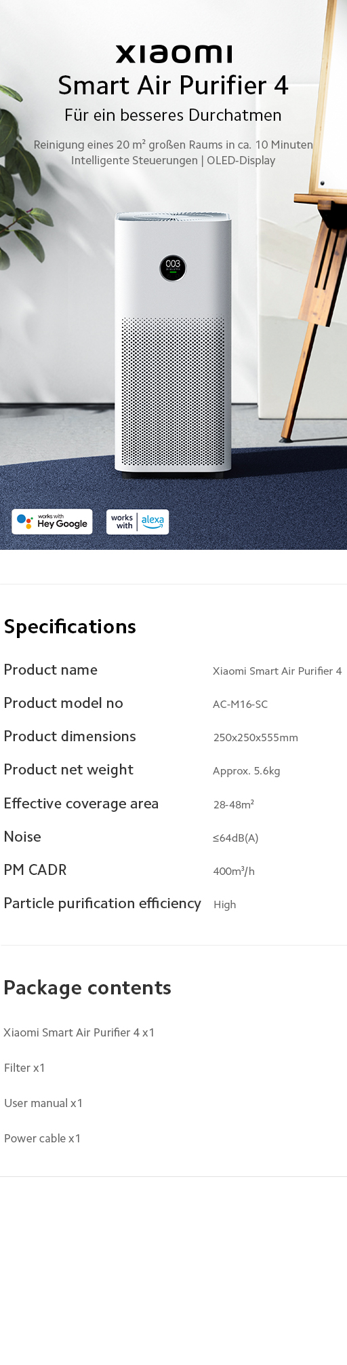Click the Specifications heading
Viewport: 347px width, 1365px height.
coord(70,627)
